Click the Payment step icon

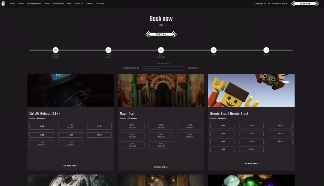pyautogui.click(x=214, y=50)
